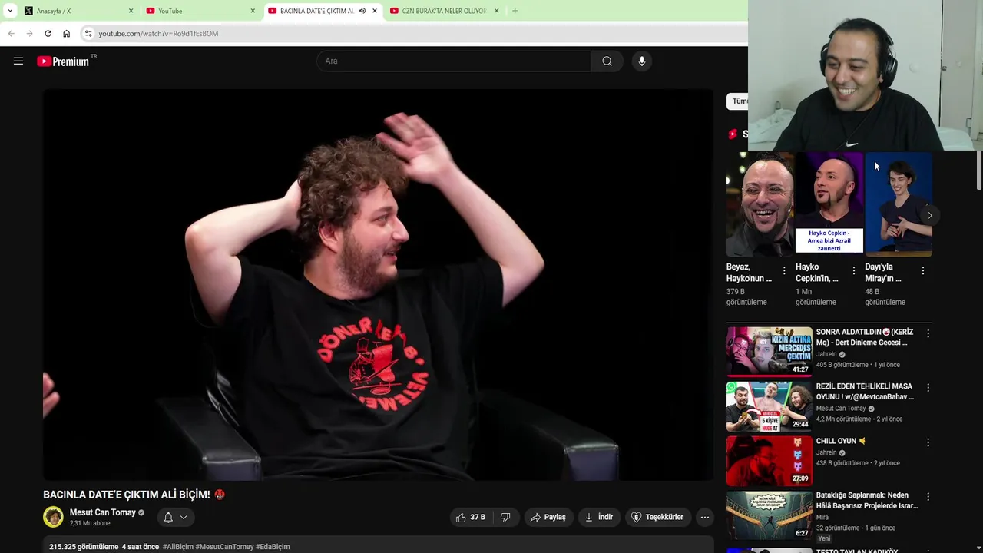Image resolution: width=983 pixels, height=553 pixels.
Task: Click the search magnifier button
Action: (x=607, y=61)
